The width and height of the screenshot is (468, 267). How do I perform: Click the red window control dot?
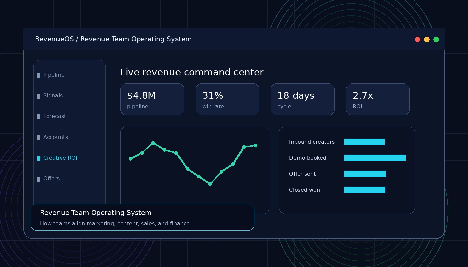[417, 40]
